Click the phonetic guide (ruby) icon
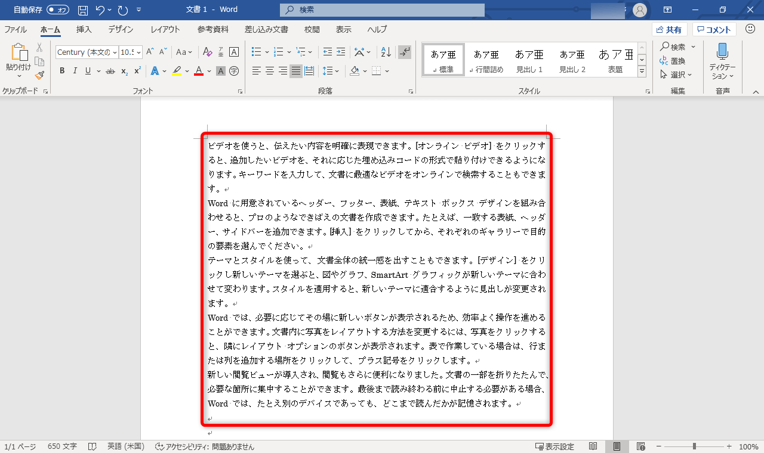 [220, 52]
